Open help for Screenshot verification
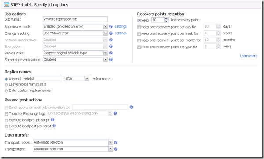 coord(110,59)
